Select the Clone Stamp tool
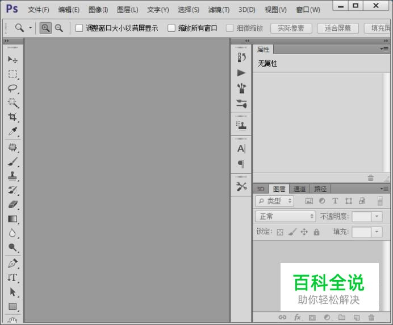The image size is (393, 325). (12, 176)
